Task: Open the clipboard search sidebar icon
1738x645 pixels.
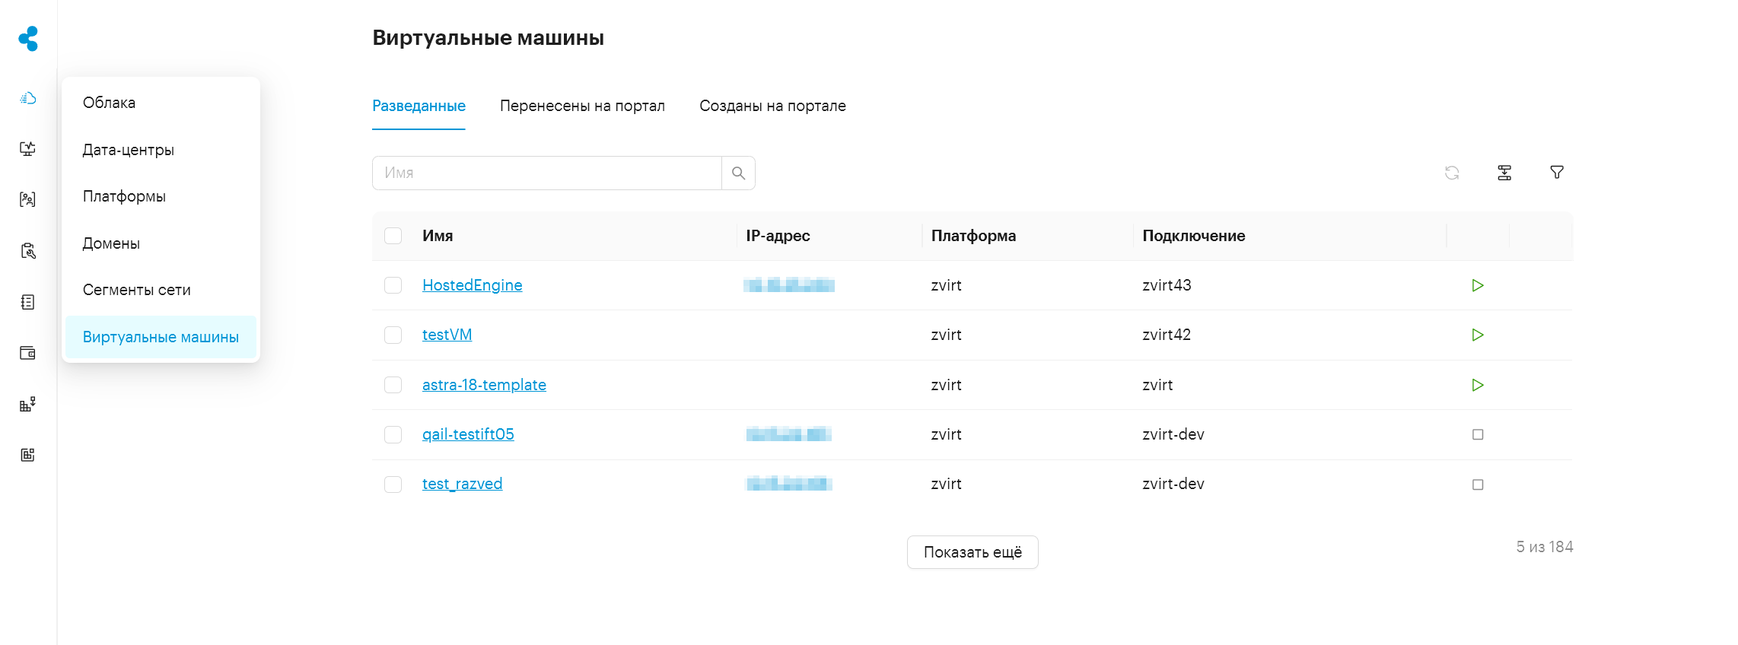Action: pyautogui.click(x=28, y=250)
